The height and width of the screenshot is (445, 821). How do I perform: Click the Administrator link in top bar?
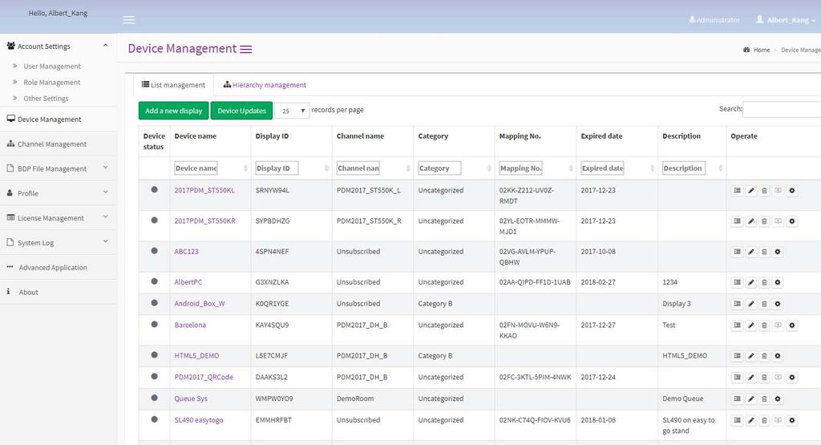tap(714, 20)
